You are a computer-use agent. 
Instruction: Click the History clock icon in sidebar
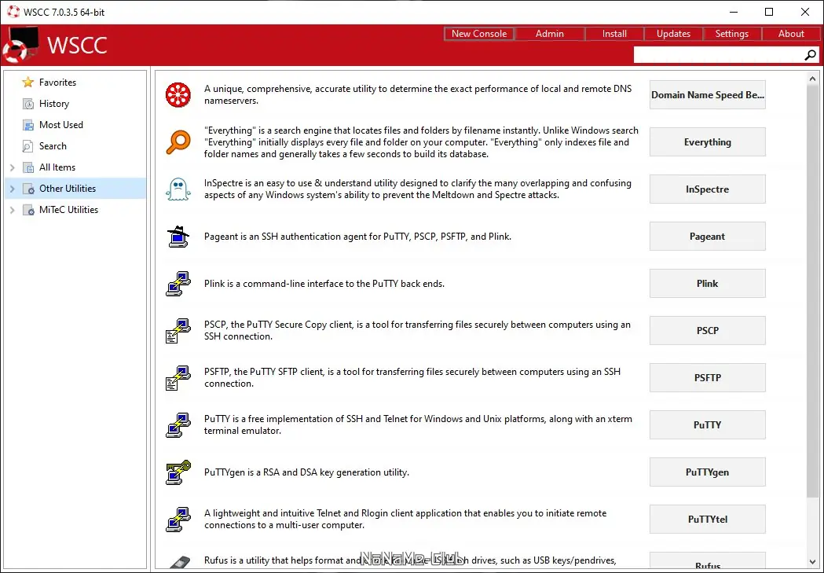pos(27,104)
